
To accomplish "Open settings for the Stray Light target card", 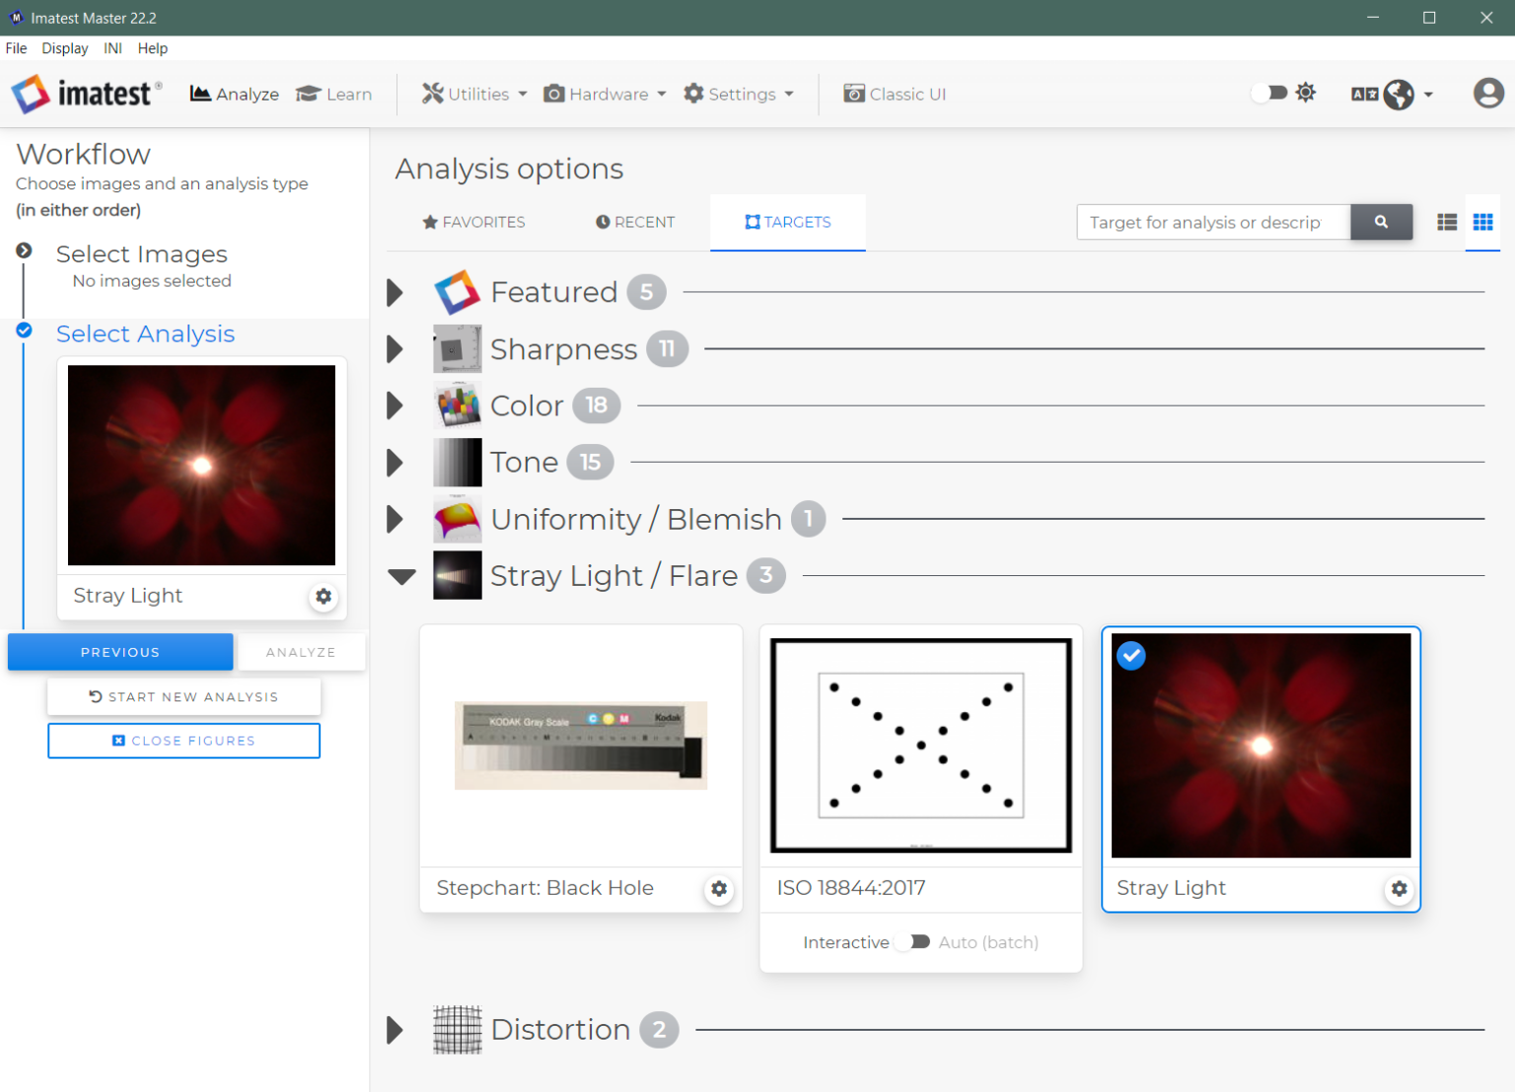I will click(x=1399, y=889).
